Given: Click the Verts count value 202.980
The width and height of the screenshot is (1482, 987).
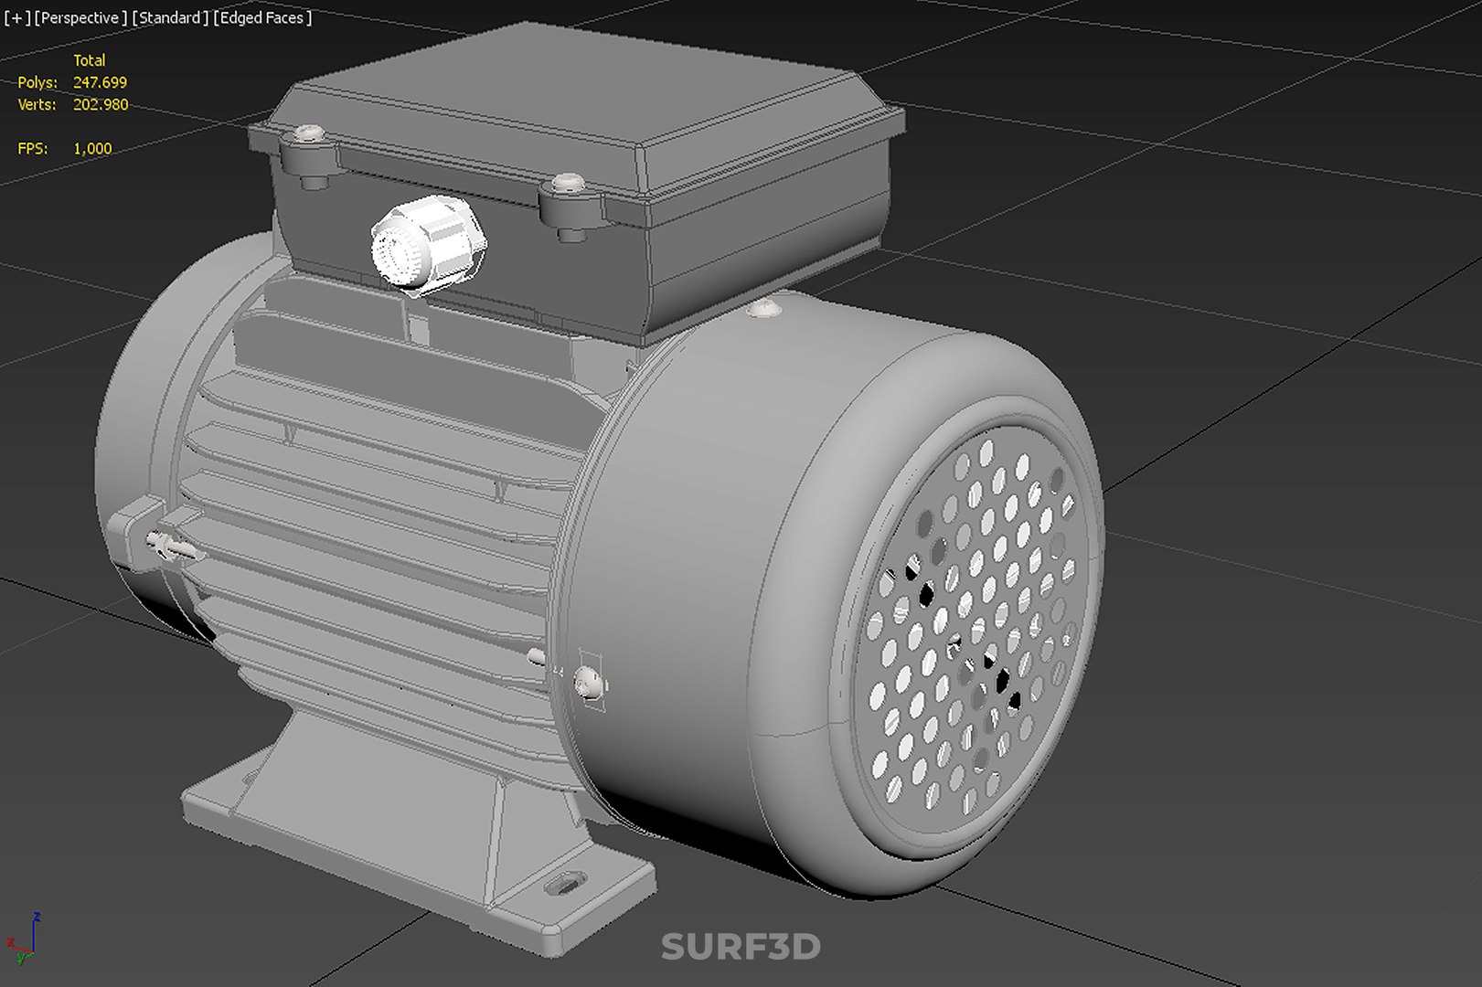Looking at the screenshot, I should click(101, 104).
